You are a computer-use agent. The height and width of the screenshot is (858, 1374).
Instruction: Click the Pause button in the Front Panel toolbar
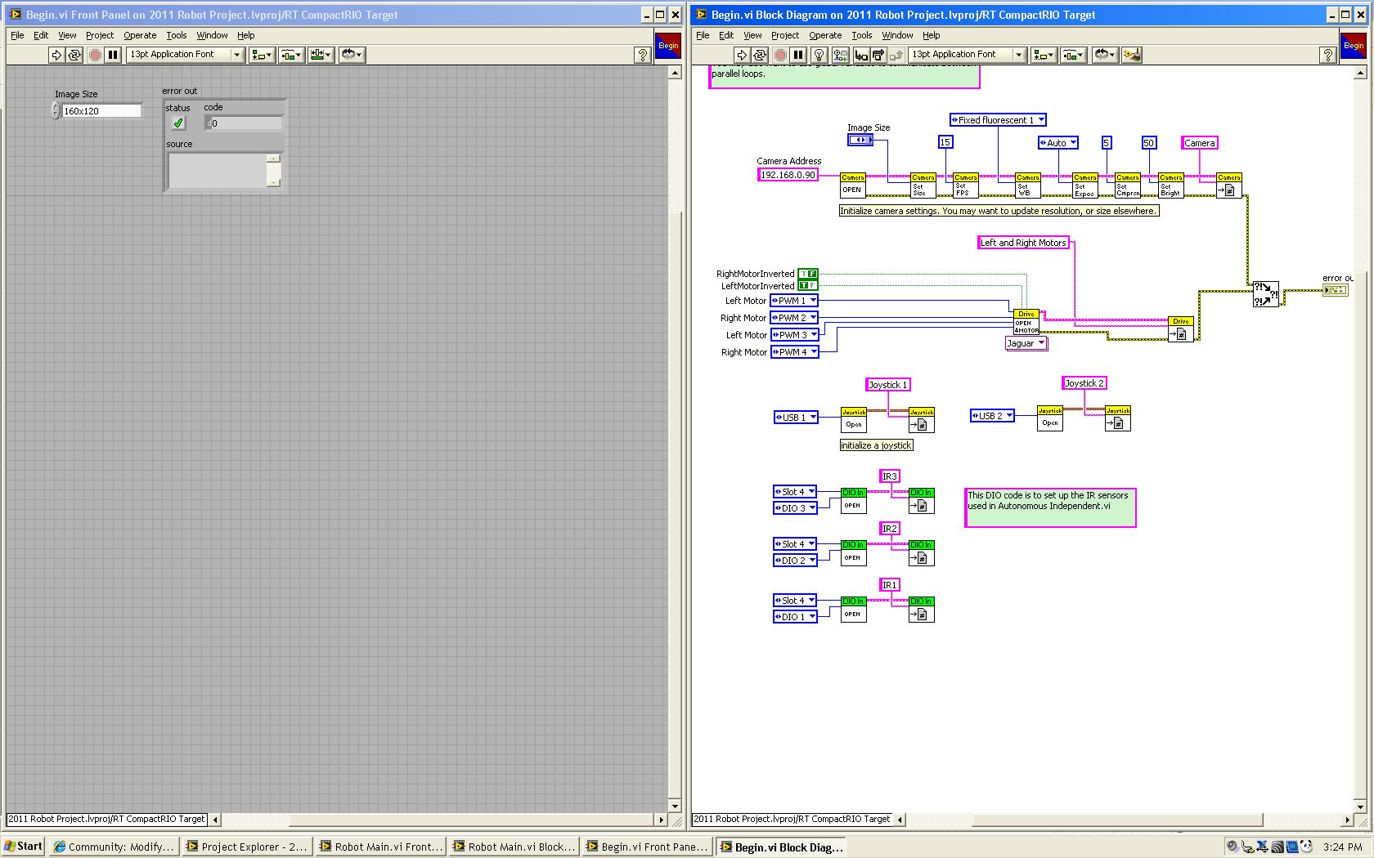coord(113,55)
